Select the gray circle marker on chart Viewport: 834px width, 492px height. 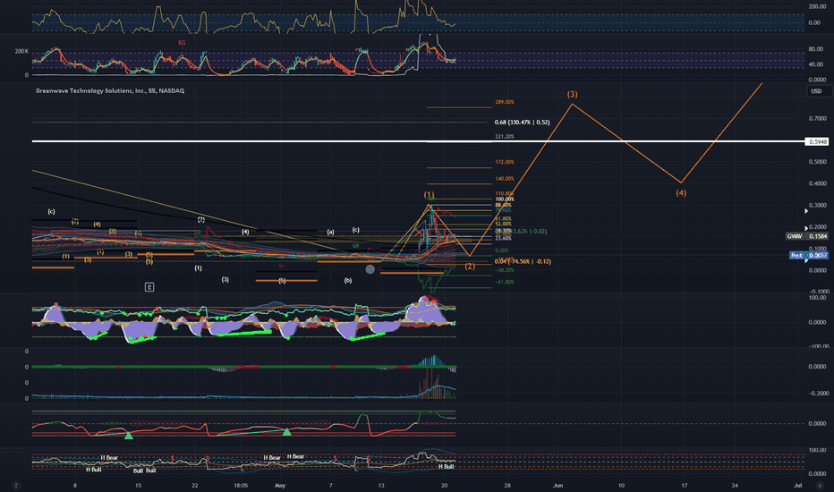(x=370, y=269)
